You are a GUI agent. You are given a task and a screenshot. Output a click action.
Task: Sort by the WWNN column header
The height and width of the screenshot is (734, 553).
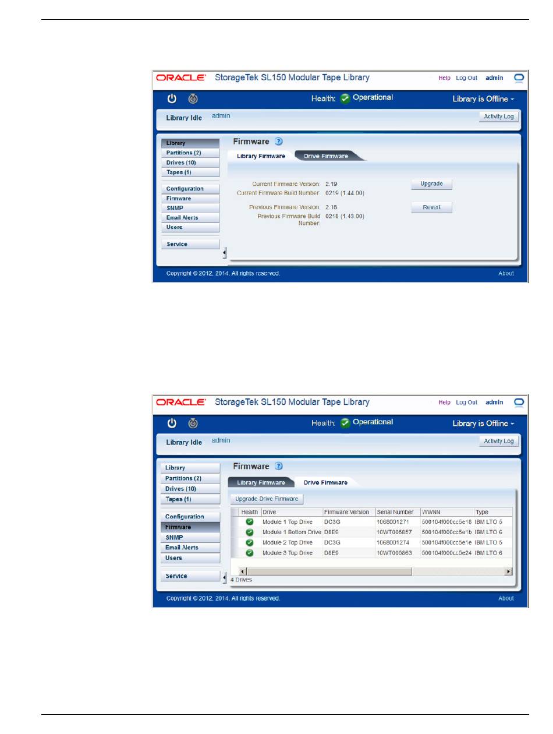click(446, 512)
